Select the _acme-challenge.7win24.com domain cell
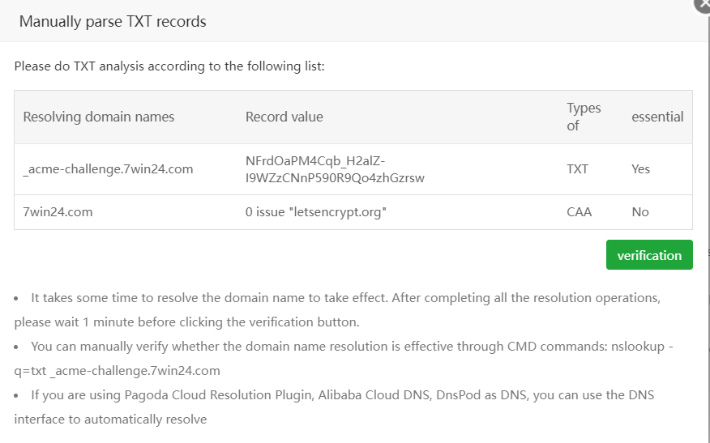The height and width of the screenshot is (443, 710). [108, 169]
